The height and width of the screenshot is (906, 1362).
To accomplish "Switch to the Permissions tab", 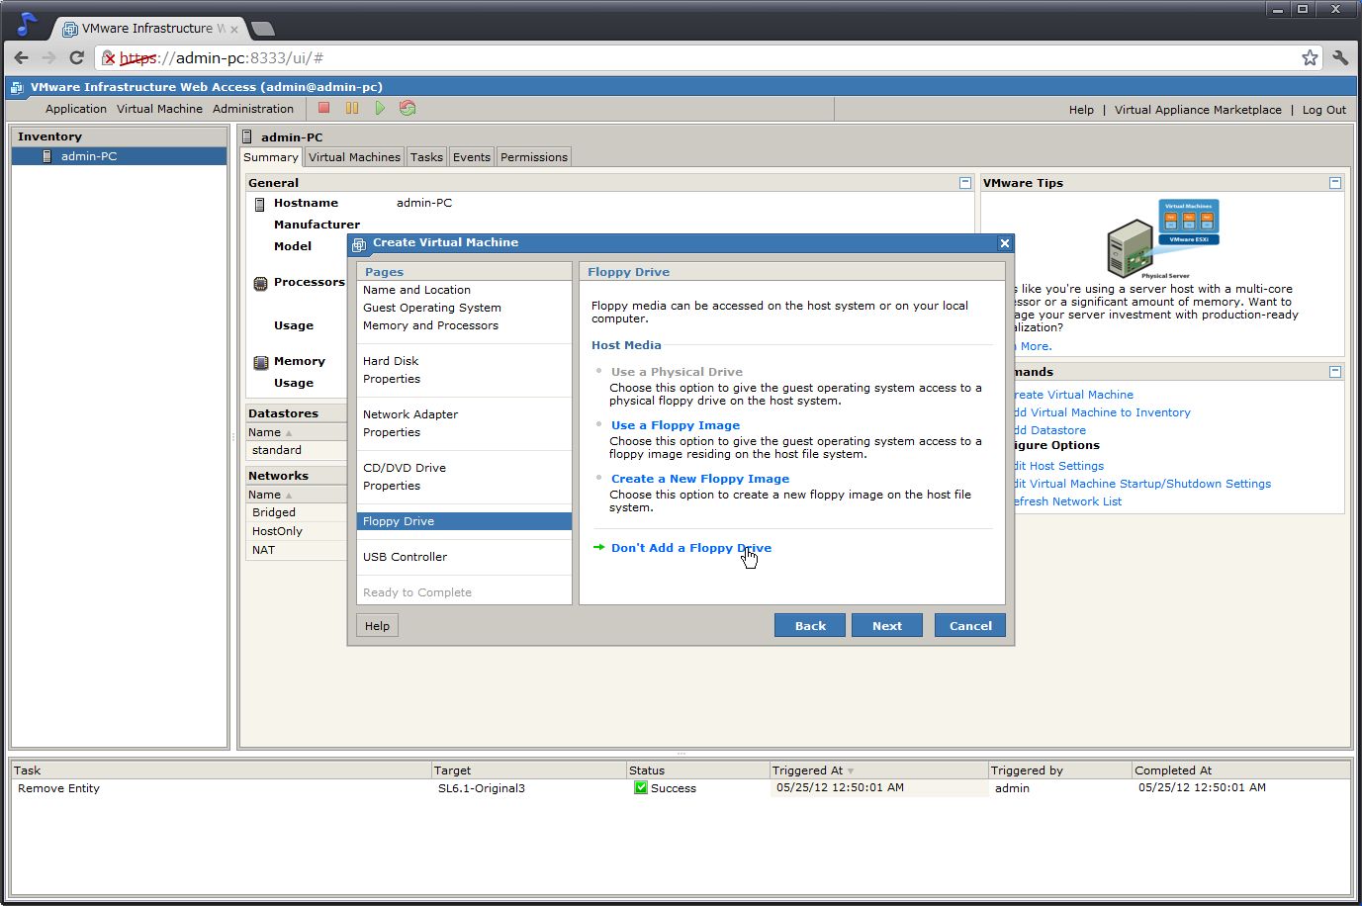I will coord(534,157).
